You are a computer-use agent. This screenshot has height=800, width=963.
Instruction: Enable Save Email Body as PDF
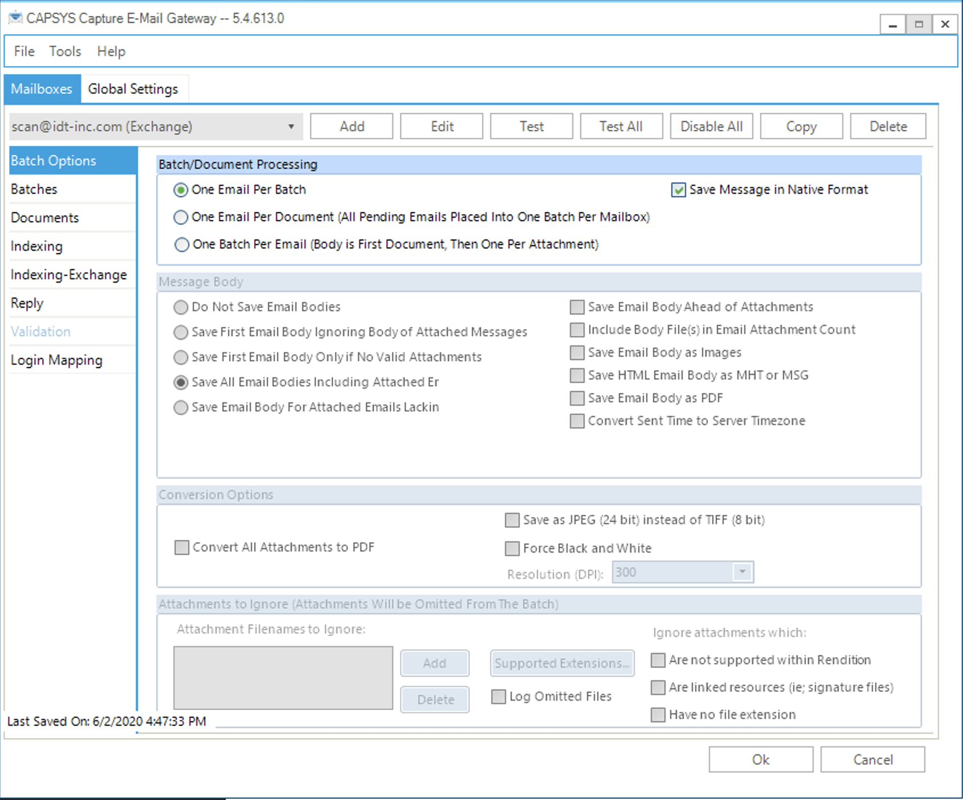[577, 398]
